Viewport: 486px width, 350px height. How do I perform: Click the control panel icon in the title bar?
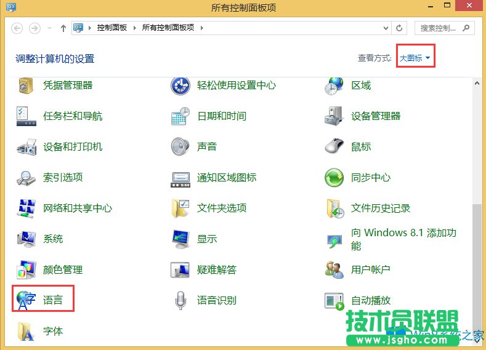pos(11,7)
